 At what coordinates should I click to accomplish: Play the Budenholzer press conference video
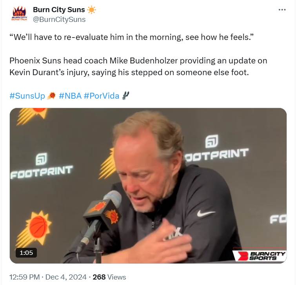[x=148, y=186]
